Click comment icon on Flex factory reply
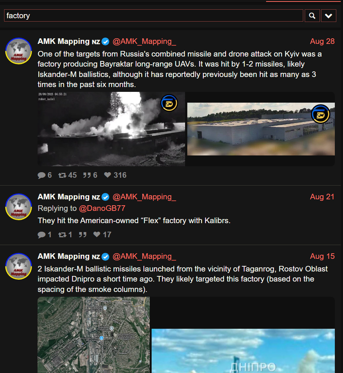Viewport: 343px width, 373px height. (42, 235)
